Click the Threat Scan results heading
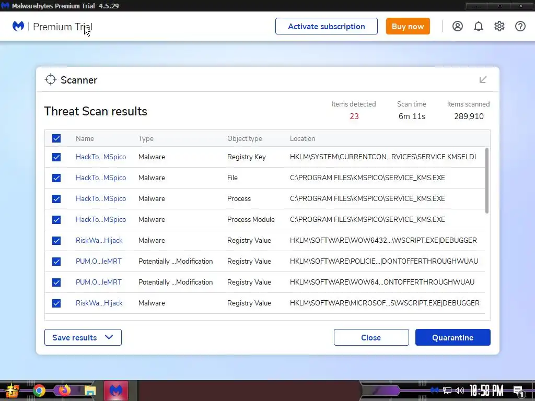This screenshot has width=535, height=401. click(x=96, y=111)
